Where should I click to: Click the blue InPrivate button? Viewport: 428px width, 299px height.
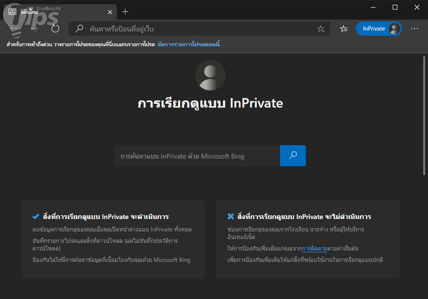click(x=374, y=29)
